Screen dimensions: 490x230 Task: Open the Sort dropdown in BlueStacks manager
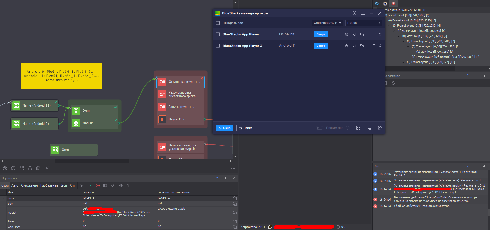(327, 23)
